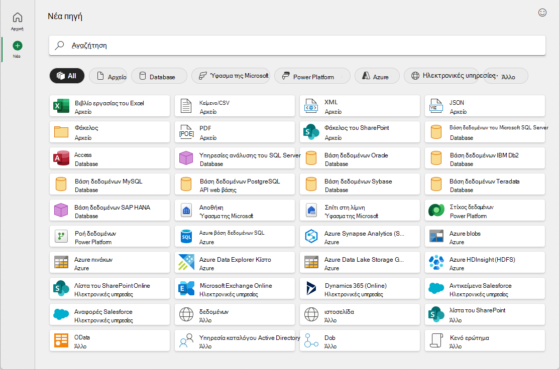Send feedback via the smiley face icon
This screenshot has height=370, width=560.
coord(542,13)
